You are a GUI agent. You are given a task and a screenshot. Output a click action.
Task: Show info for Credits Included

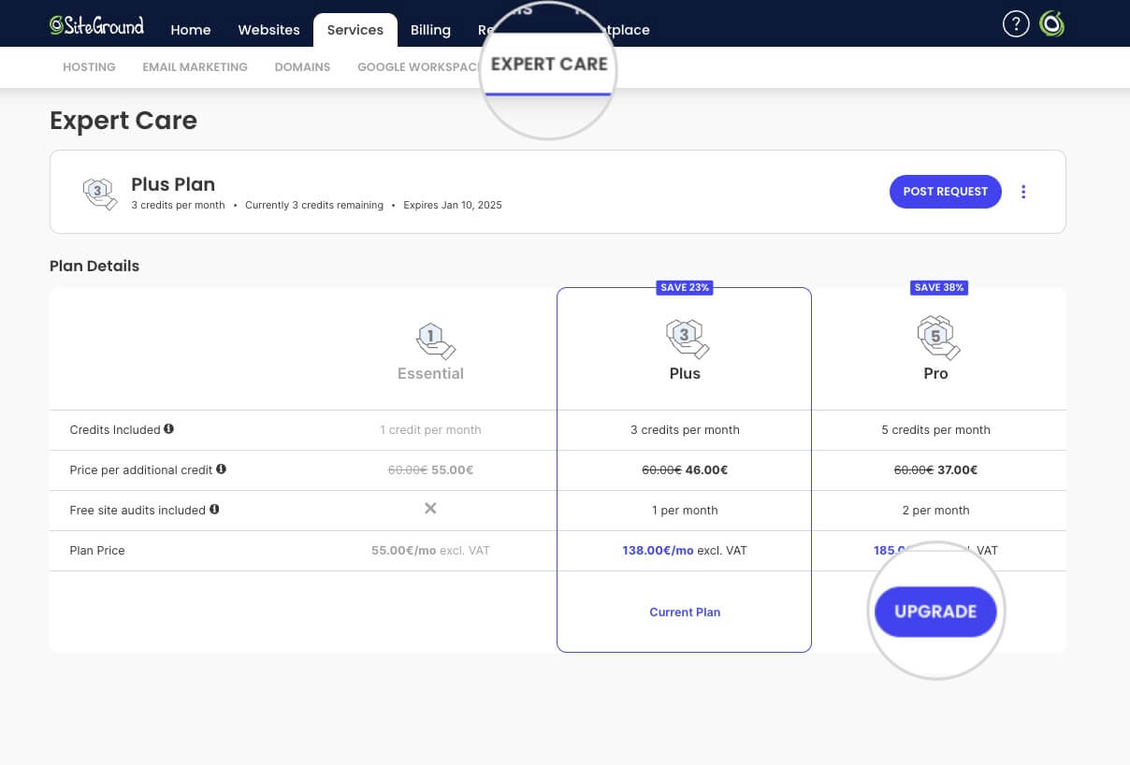tap(169, 429)
